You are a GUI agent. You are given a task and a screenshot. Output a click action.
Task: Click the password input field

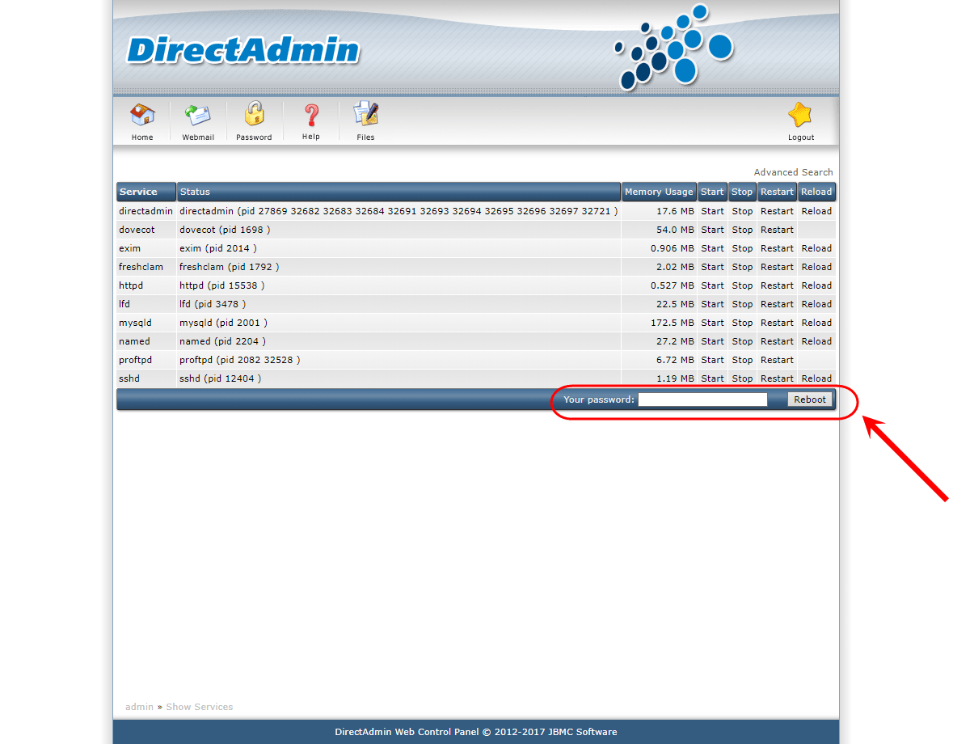click(x=702, y=399)
